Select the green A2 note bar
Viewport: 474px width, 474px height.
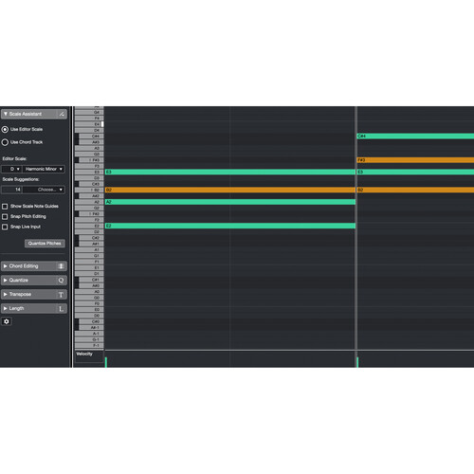230,202
